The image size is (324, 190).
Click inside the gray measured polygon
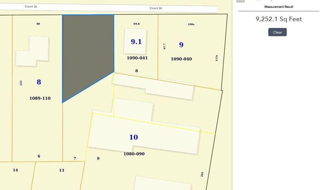[x=86, y=50]
